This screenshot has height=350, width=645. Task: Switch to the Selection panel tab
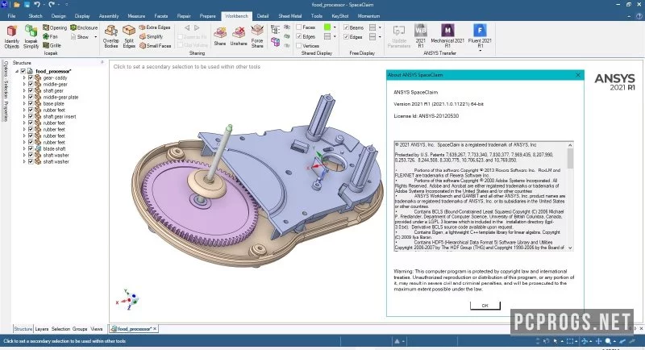tap(61, 329)
